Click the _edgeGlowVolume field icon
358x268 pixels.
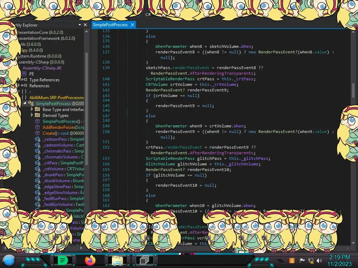[37, 192]
